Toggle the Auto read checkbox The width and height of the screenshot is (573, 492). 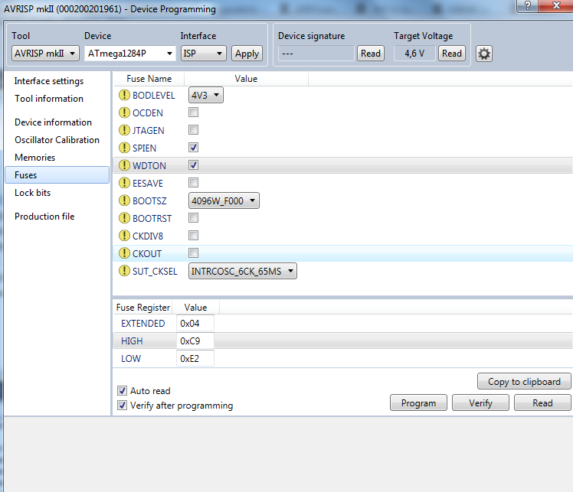pyautogui.click(x=122, y=390)
